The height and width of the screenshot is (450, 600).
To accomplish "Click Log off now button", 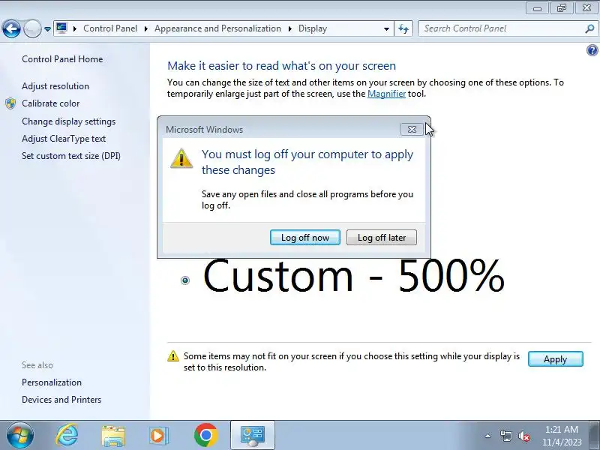I will (x=305, y=238).
